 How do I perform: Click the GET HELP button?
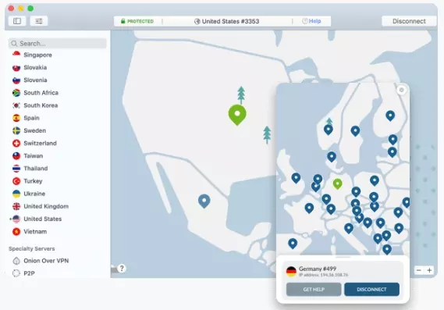click(x=314, y=290)
